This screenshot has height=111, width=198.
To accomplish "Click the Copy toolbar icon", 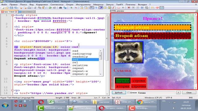I will point(40,8).
